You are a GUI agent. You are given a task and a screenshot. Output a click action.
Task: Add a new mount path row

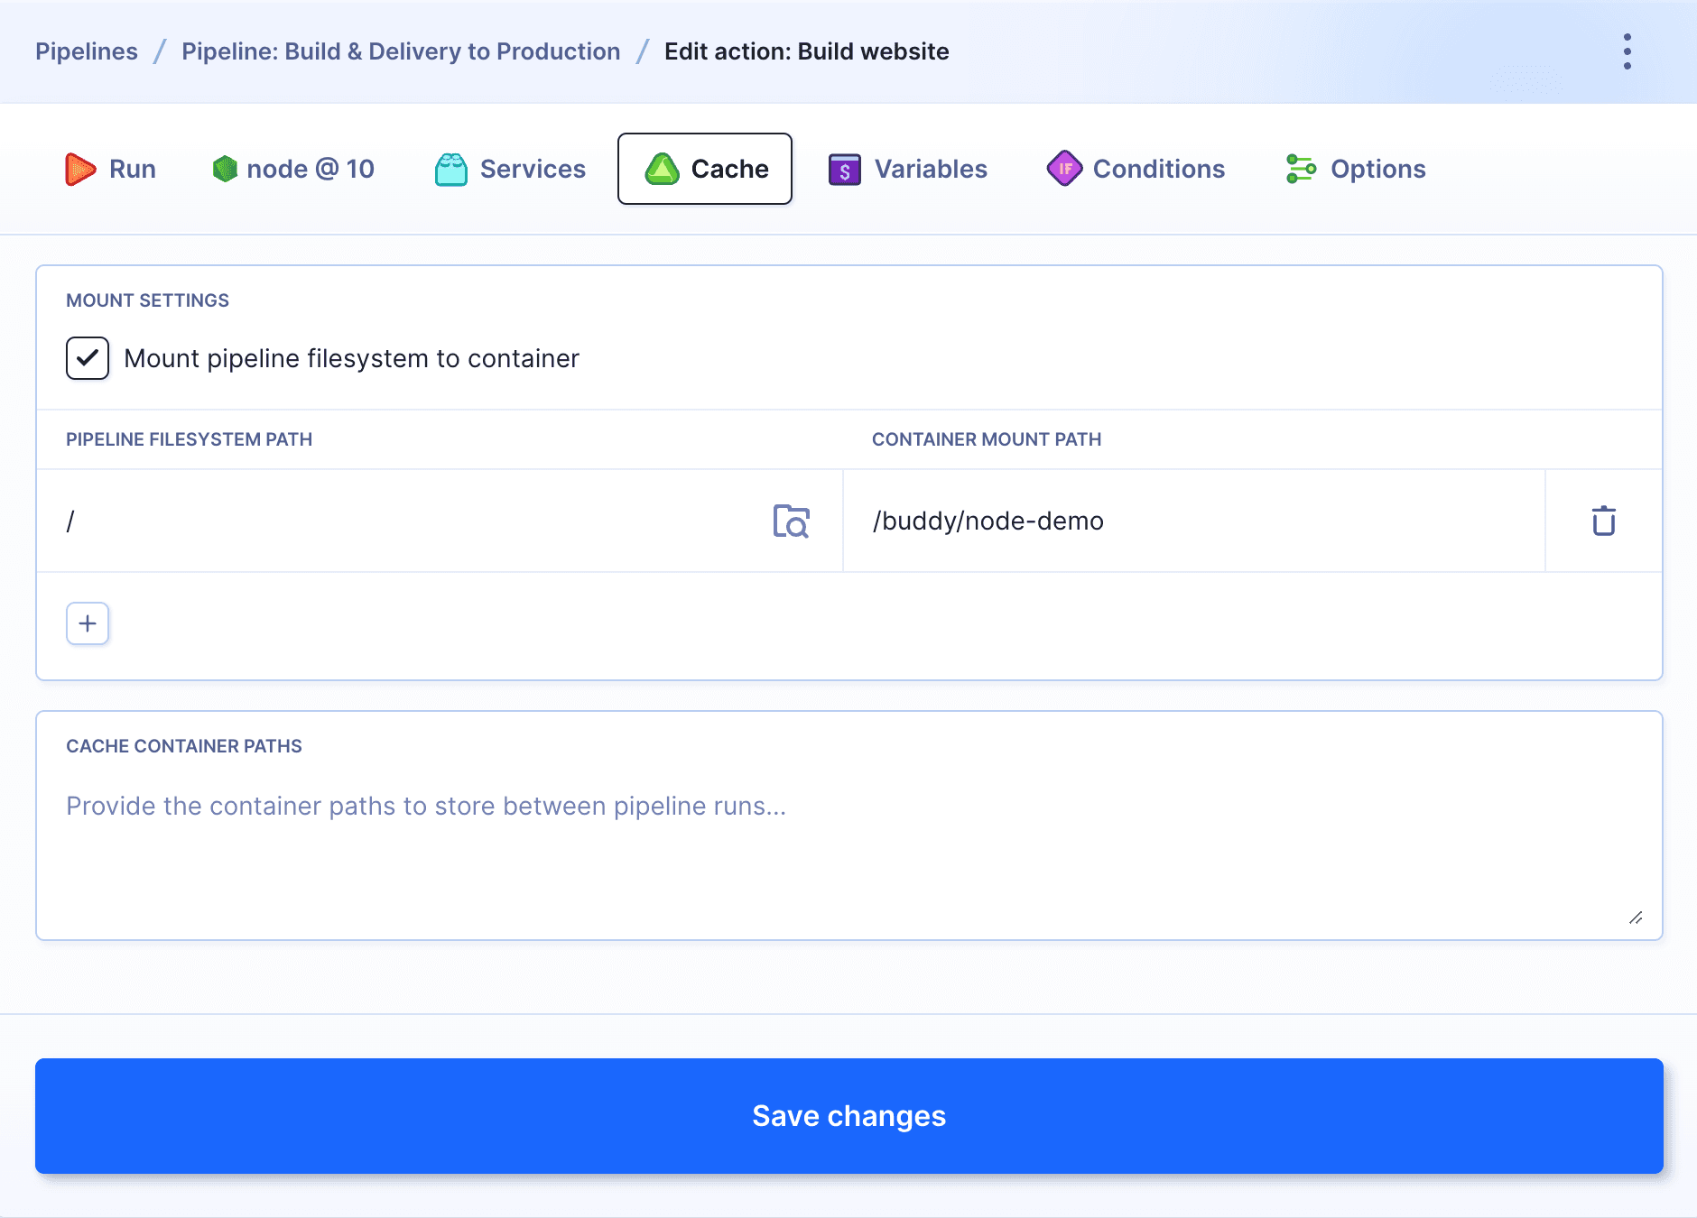point(88,623)
